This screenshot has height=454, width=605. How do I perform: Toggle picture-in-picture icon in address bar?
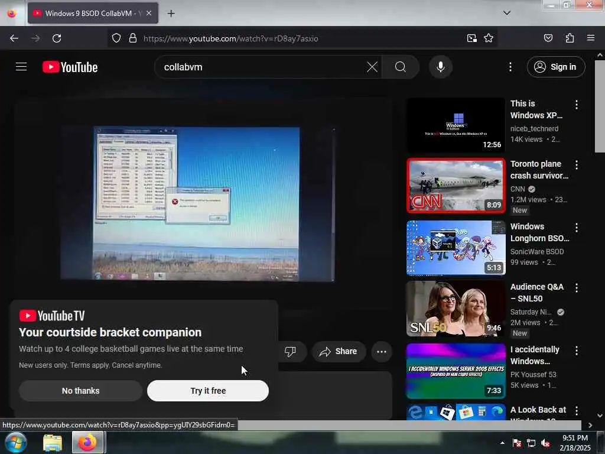pos(471,38)
